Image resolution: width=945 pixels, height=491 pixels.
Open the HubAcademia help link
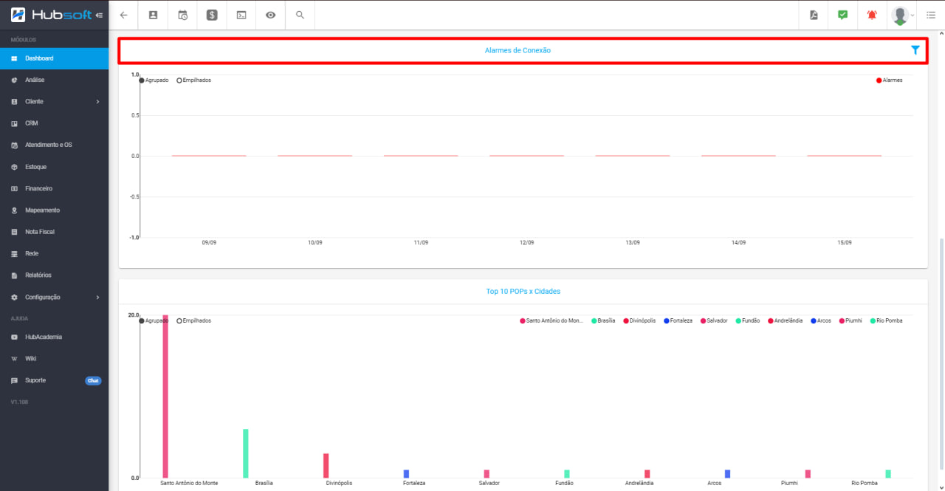[x=44, y=337]
